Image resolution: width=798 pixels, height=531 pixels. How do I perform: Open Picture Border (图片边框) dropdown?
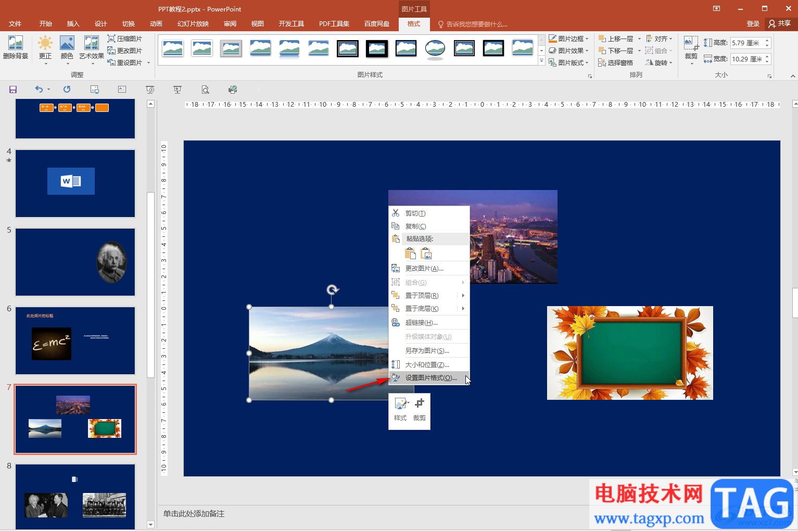click(x=568, y=39)
